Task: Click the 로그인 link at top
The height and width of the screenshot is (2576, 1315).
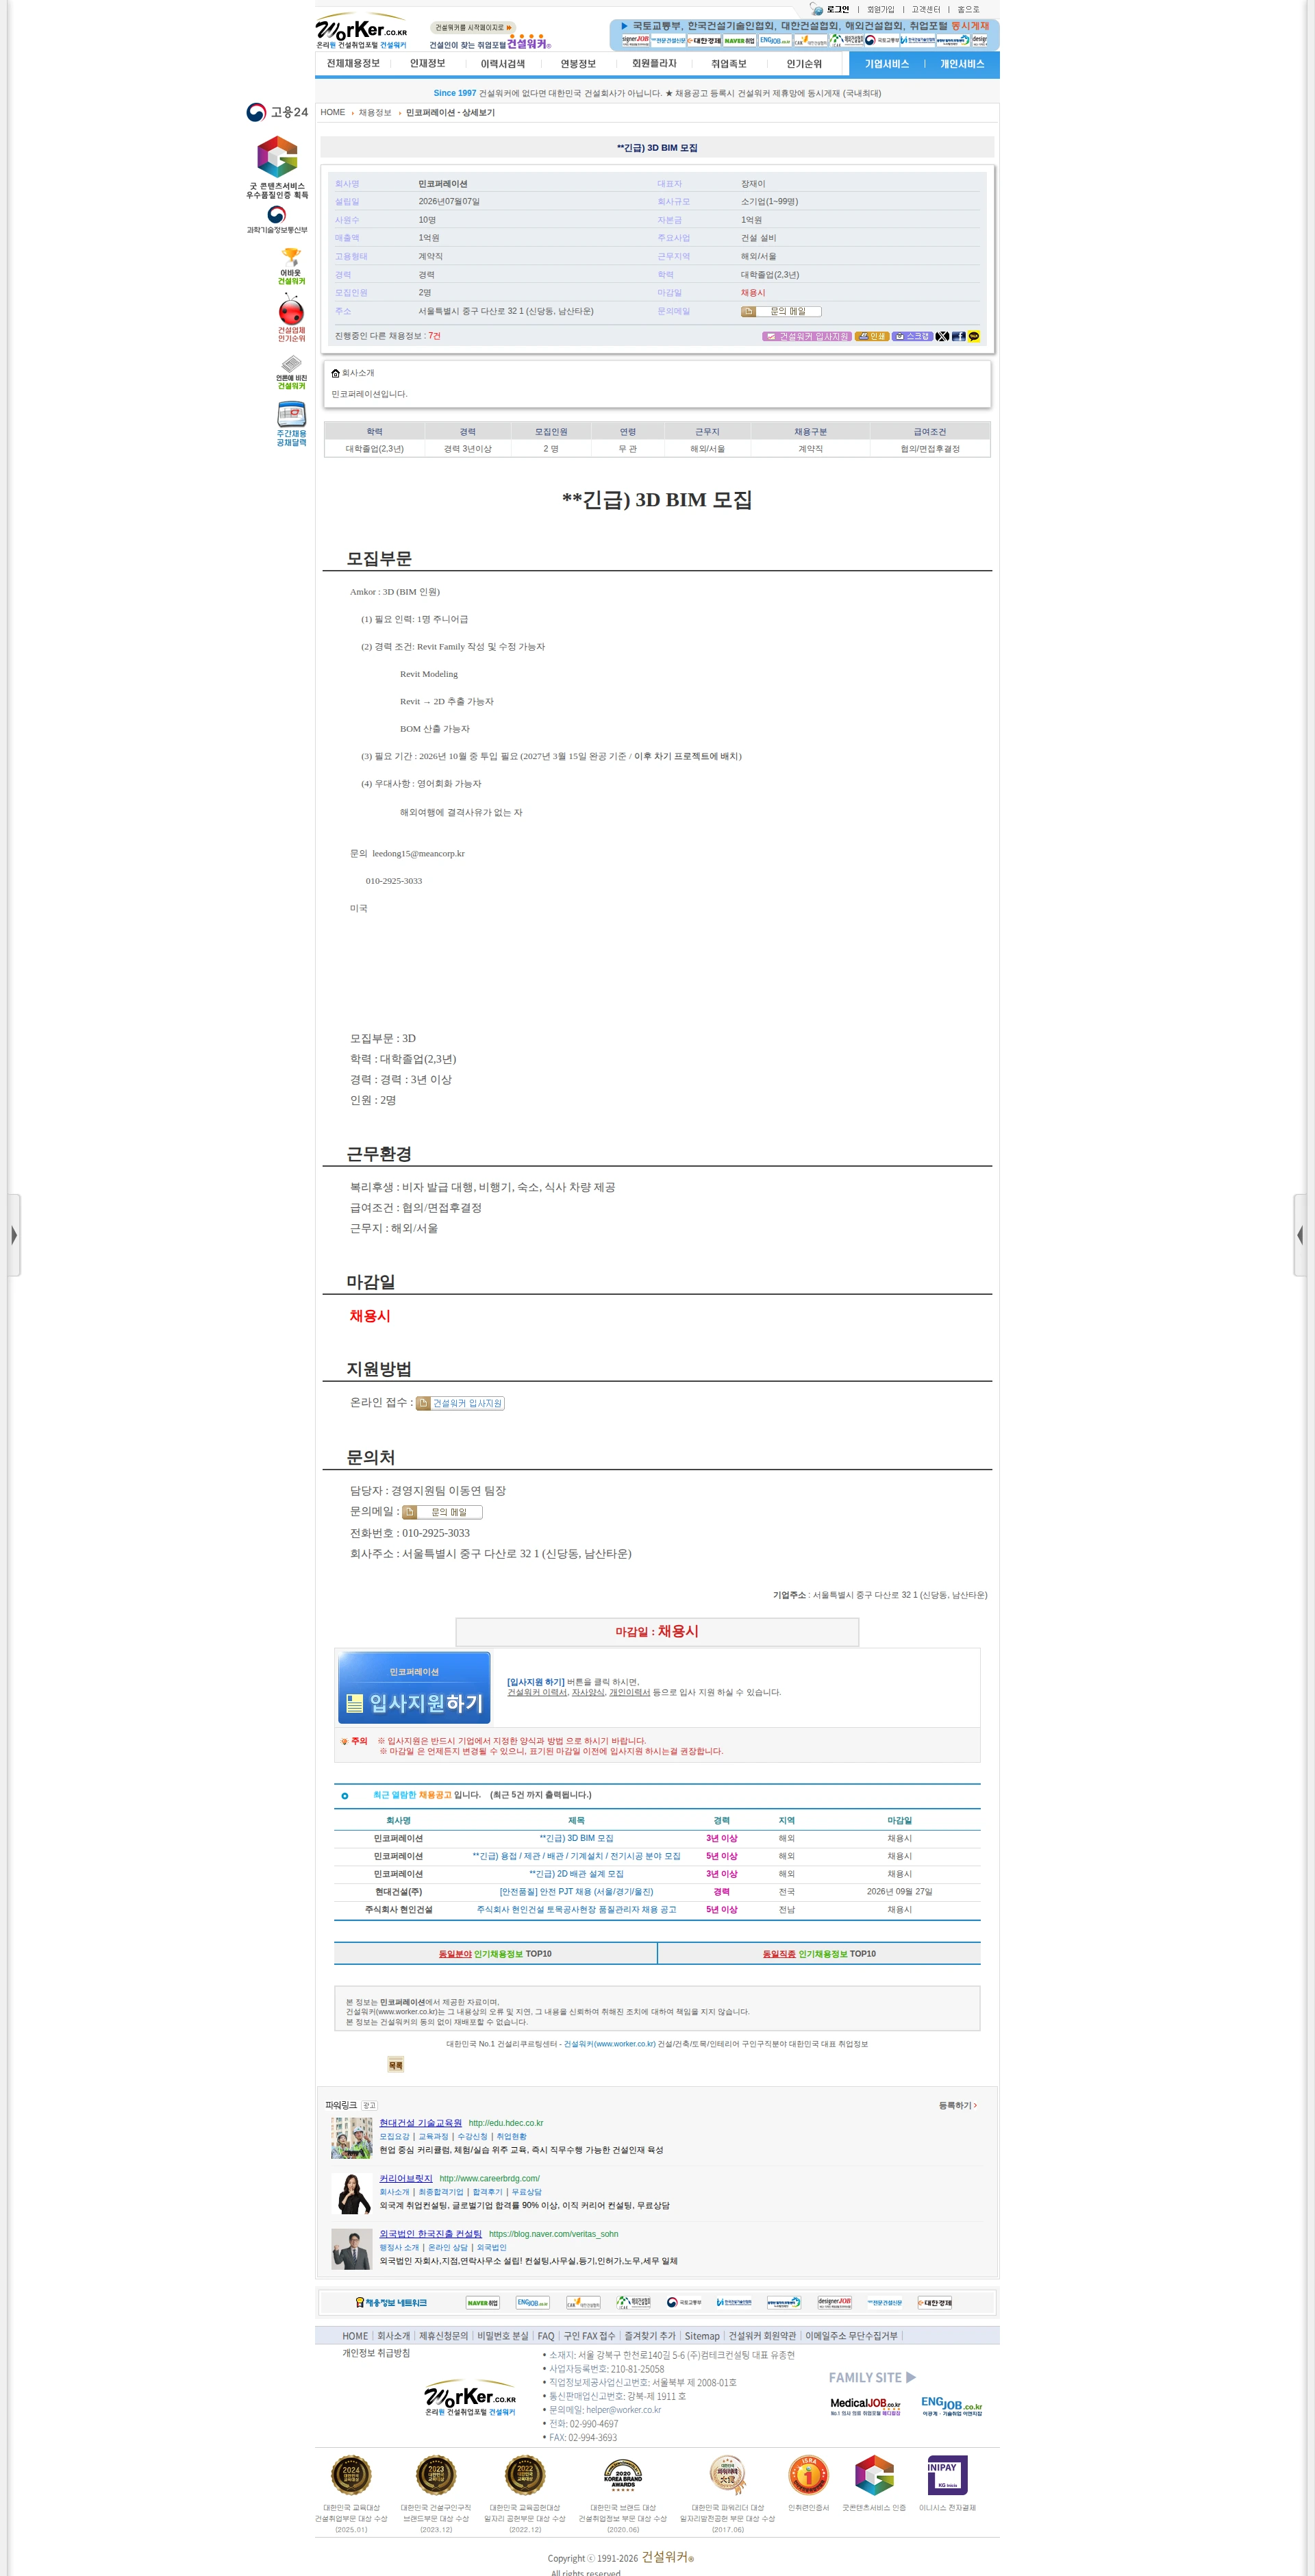Action: (837, 9)
